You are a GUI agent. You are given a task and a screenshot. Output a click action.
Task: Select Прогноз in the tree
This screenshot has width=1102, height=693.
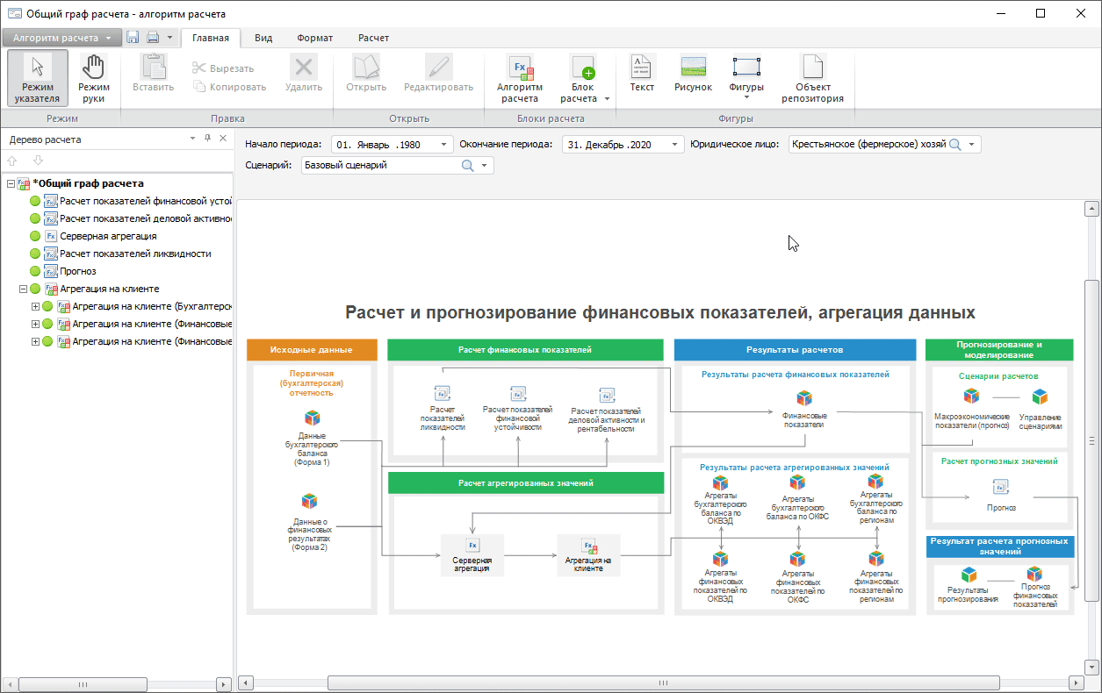click(78, 271)
